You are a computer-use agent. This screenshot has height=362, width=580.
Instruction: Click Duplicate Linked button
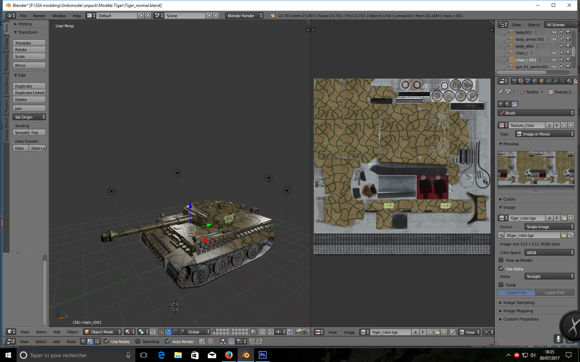[x=29, y=93]
